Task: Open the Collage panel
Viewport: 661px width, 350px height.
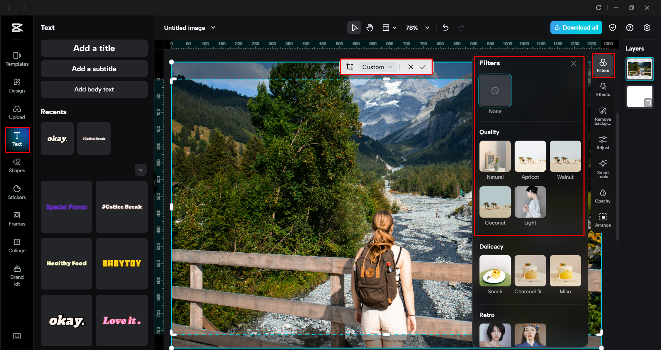Action: point(17,246)
